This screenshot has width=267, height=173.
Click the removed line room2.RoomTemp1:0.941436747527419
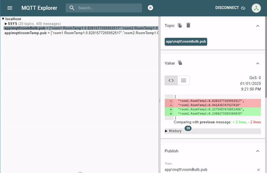tap(213, 105)
